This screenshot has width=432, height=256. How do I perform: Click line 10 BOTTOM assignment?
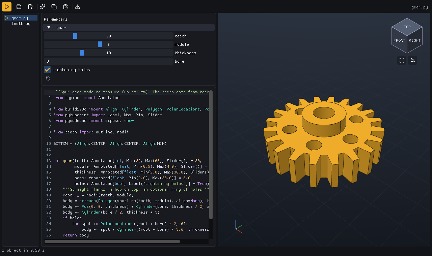[x=110, y=143]
